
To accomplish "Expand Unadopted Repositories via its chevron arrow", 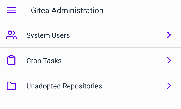I will click(169, 86).
